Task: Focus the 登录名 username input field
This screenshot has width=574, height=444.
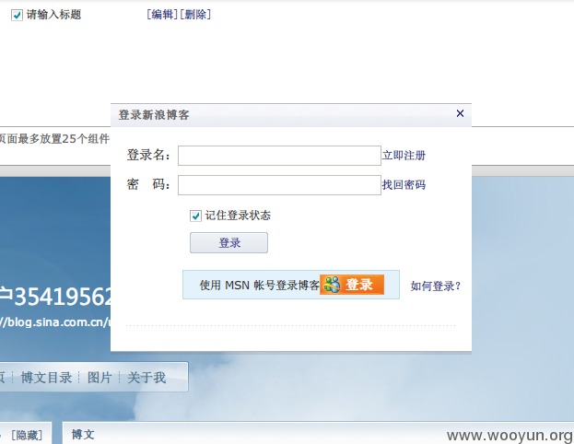Action: [x=279, y=156]
